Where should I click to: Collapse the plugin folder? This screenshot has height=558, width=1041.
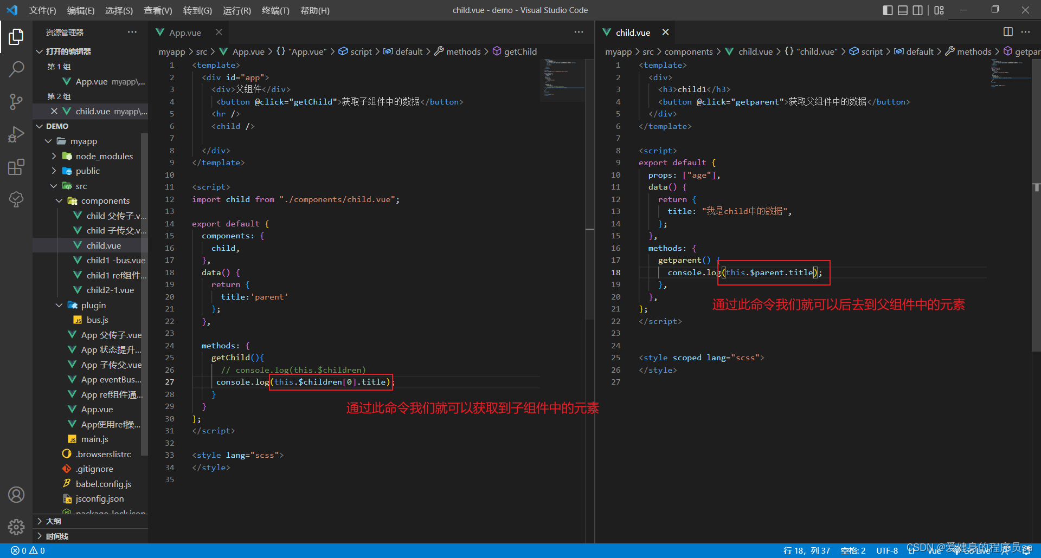click(93, 306)
